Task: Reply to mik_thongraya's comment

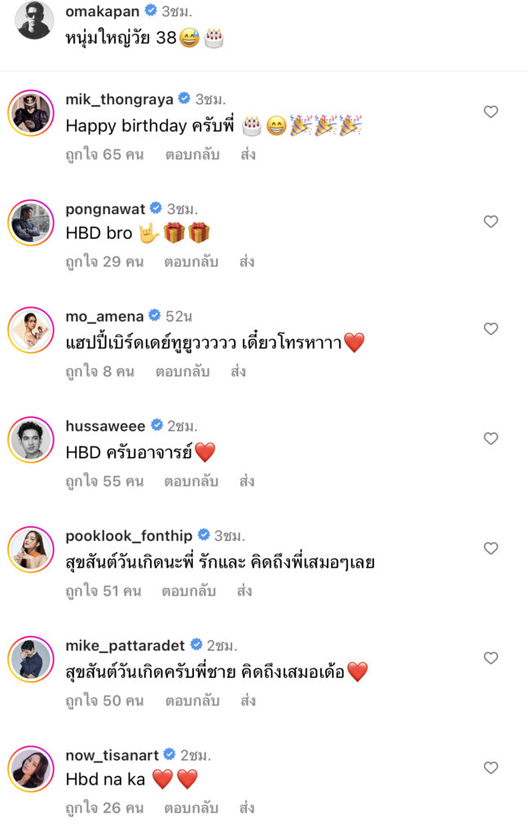Action: pyautogui.click(x=191, y=154)
